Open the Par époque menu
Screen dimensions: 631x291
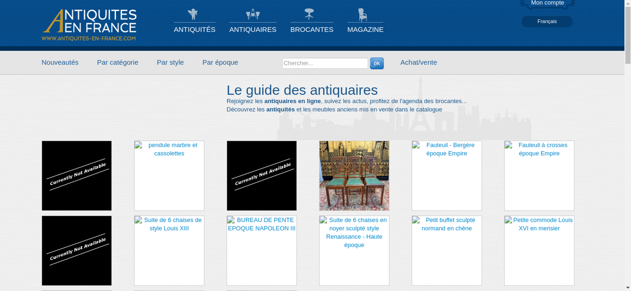[220, 62]
